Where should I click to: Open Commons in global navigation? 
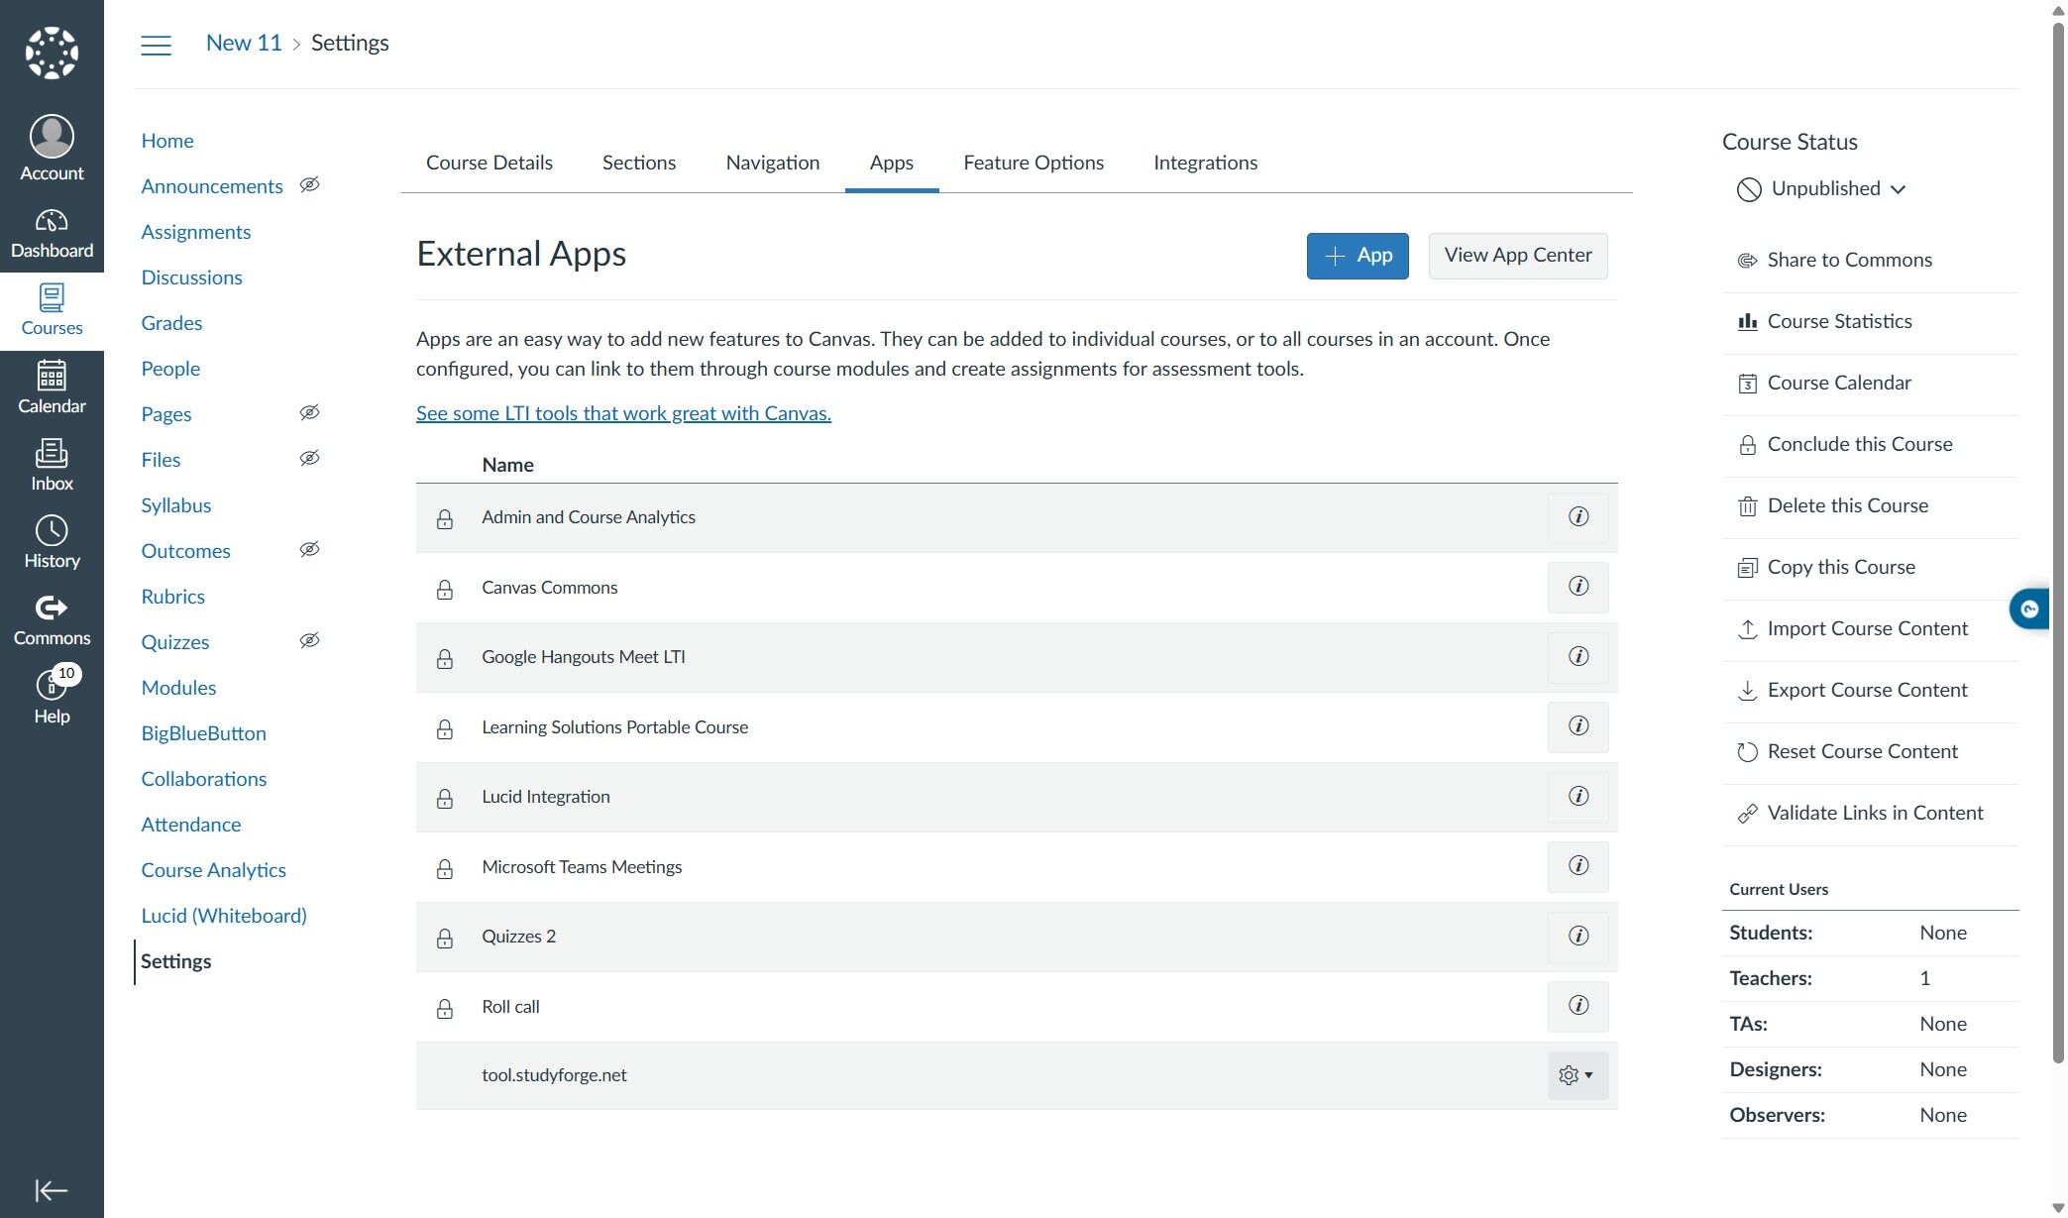(x=52, y=620)
